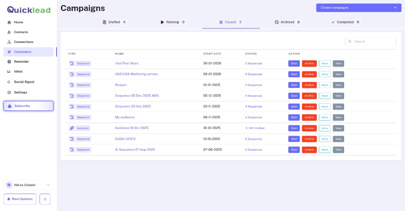This screenshot has height=211, width=405.
Task: Click the sequence type icon for Revgen
Action: [72, 85]
